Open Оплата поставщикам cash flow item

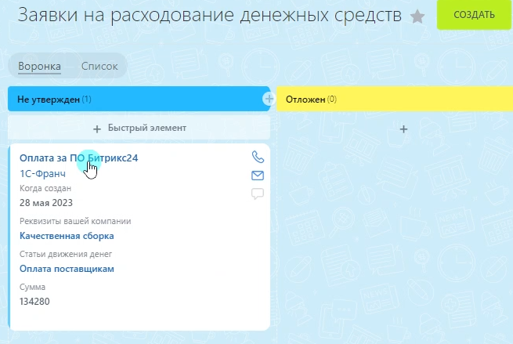pos(67,269)
